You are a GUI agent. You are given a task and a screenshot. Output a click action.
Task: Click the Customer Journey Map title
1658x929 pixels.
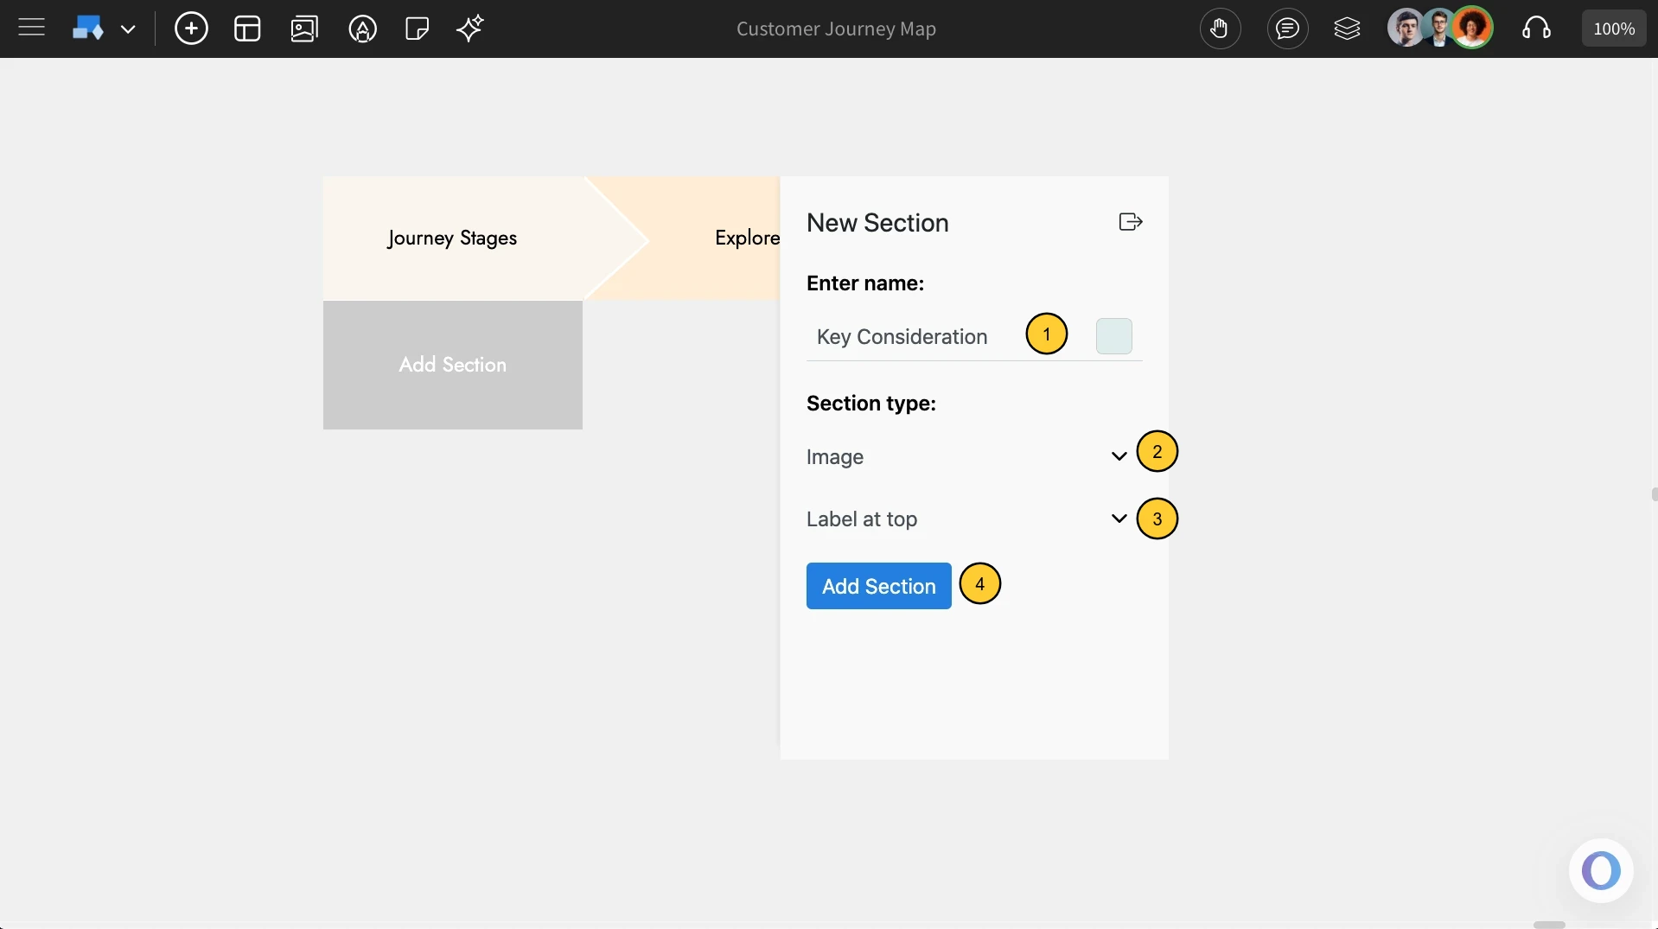[835, 29]
